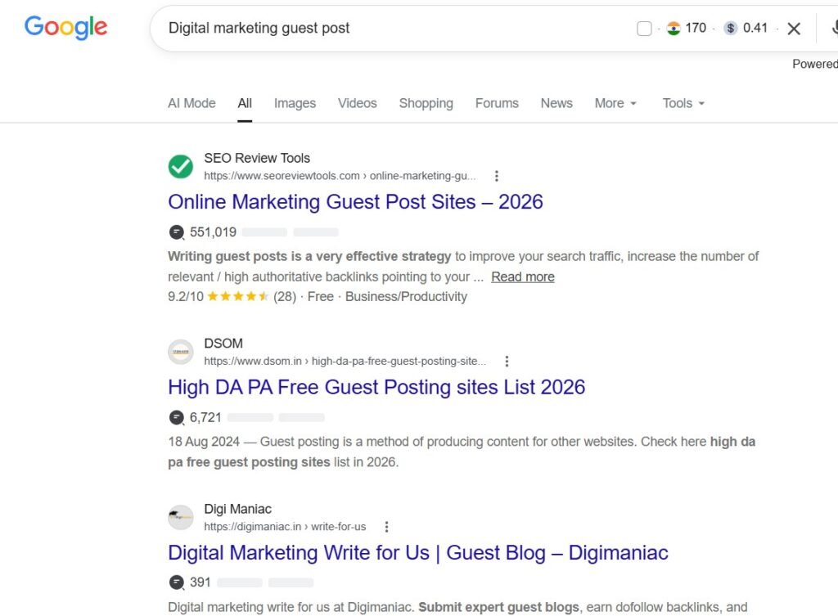Open the three-dot menu for DSOM result
The width and height of the screenshot is (838, 616).
[507, 361]
